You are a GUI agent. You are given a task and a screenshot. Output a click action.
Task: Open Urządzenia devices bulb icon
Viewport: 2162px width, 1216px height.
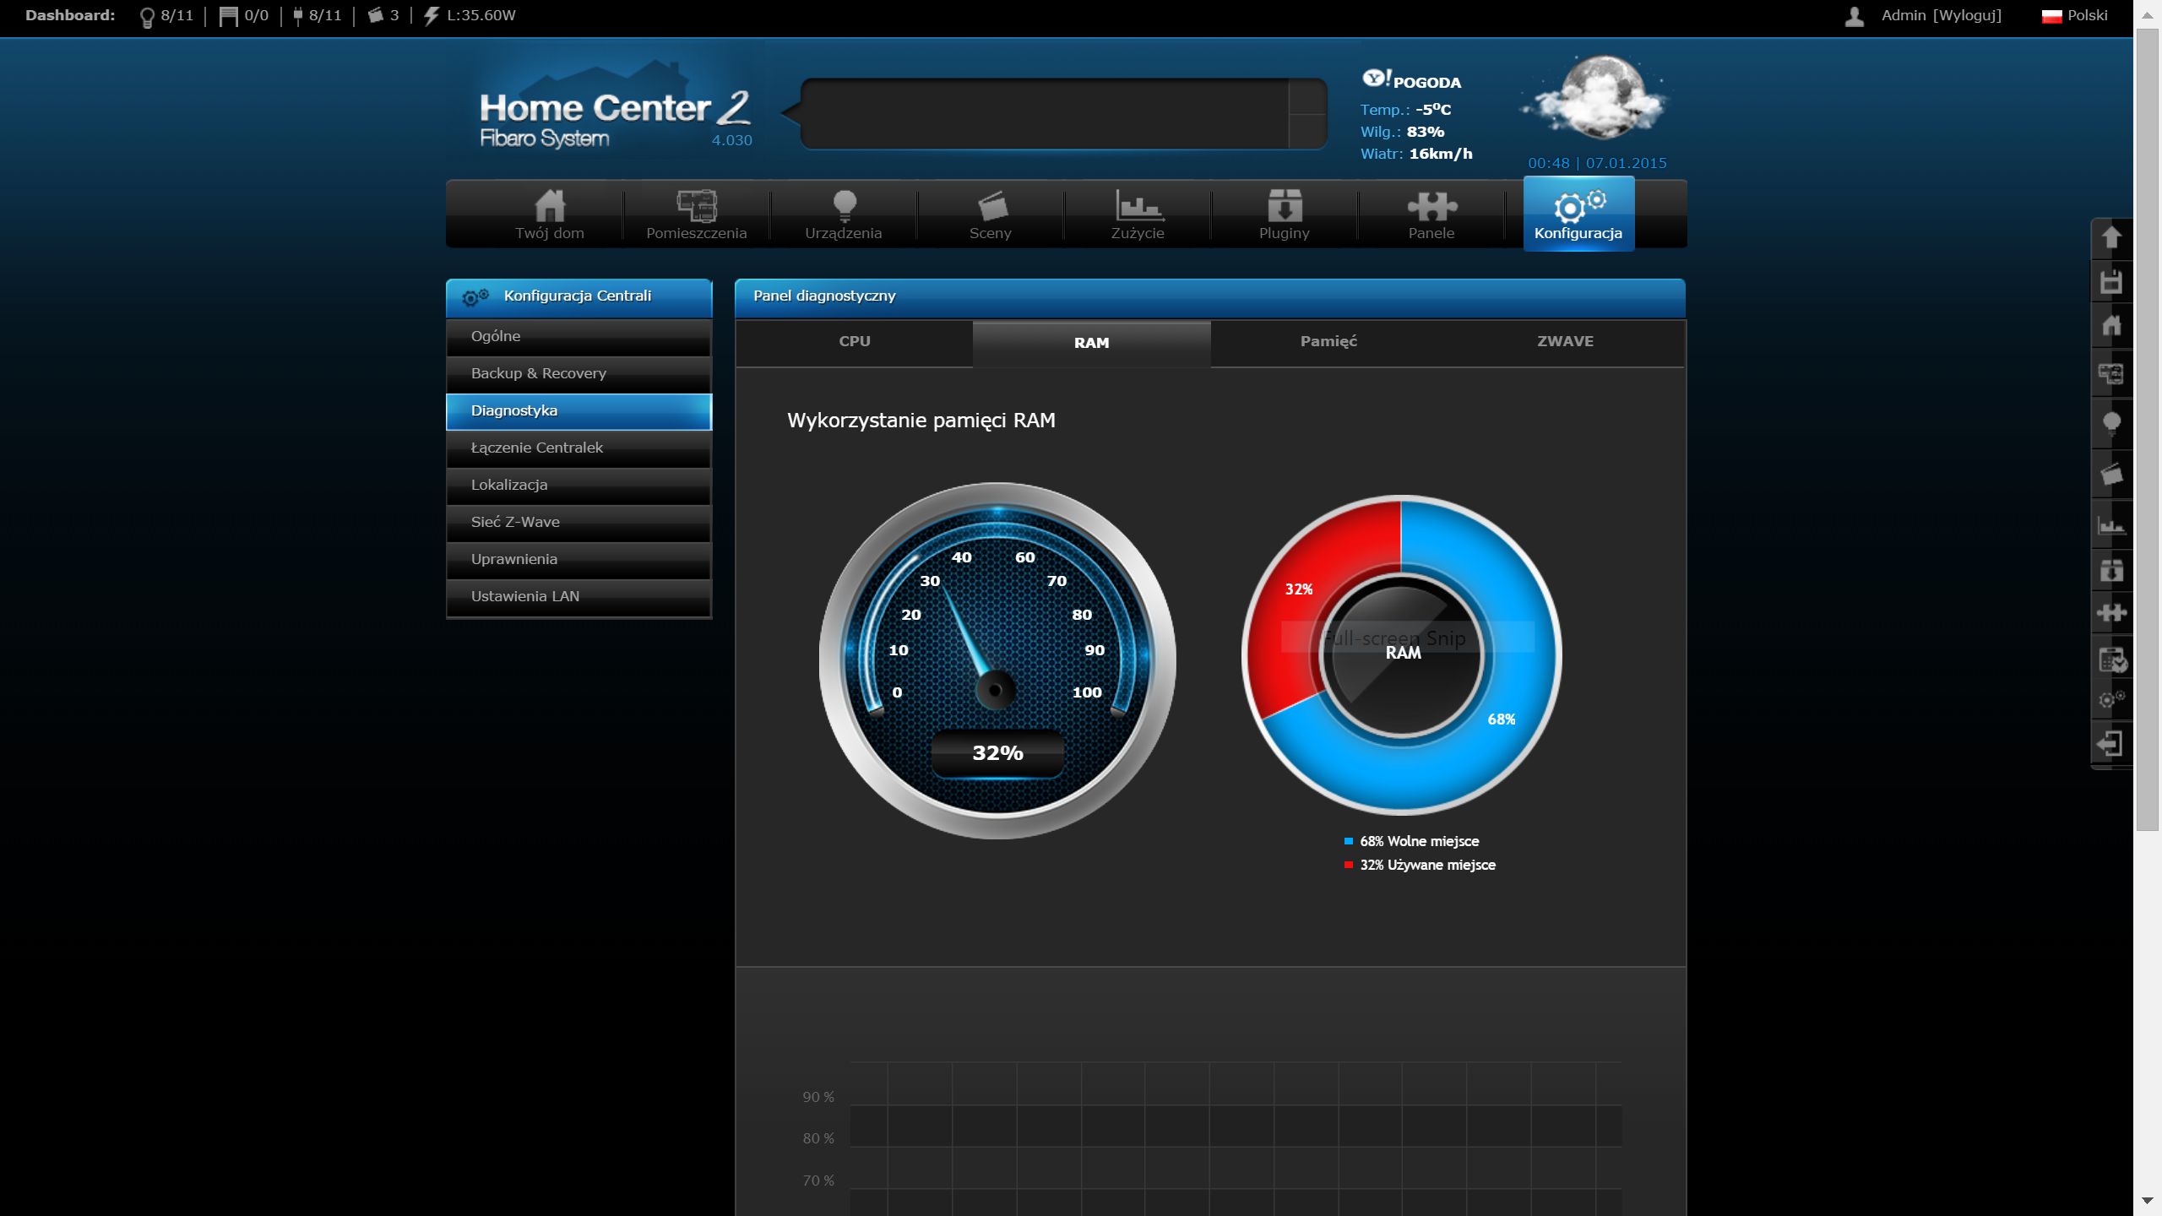click(844, 205)
